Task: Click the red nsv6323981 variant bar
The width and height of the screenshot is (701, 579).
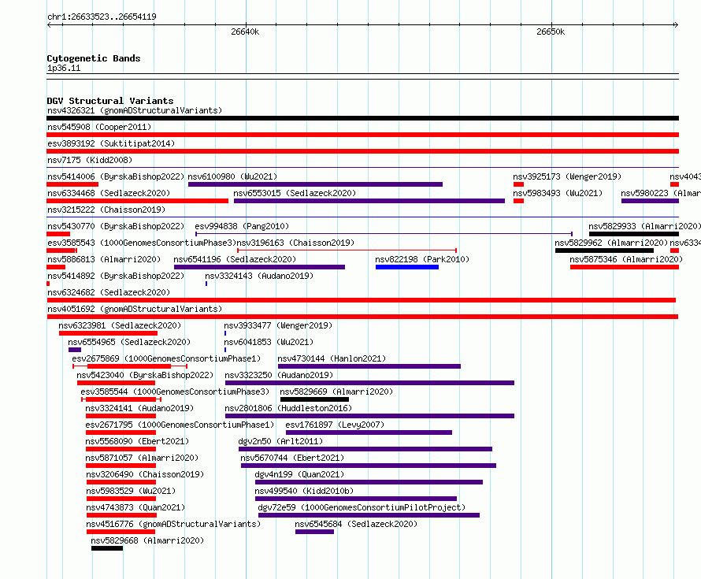Action: 108,333
